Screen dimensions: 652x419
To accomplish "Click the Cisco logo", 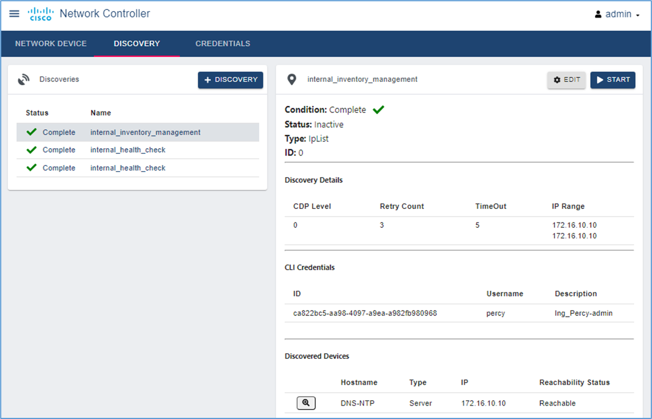I will click(x=40, y=14).
